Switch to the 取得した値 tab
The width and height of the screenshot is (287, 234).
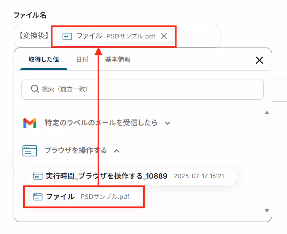[x=44, y=60]
